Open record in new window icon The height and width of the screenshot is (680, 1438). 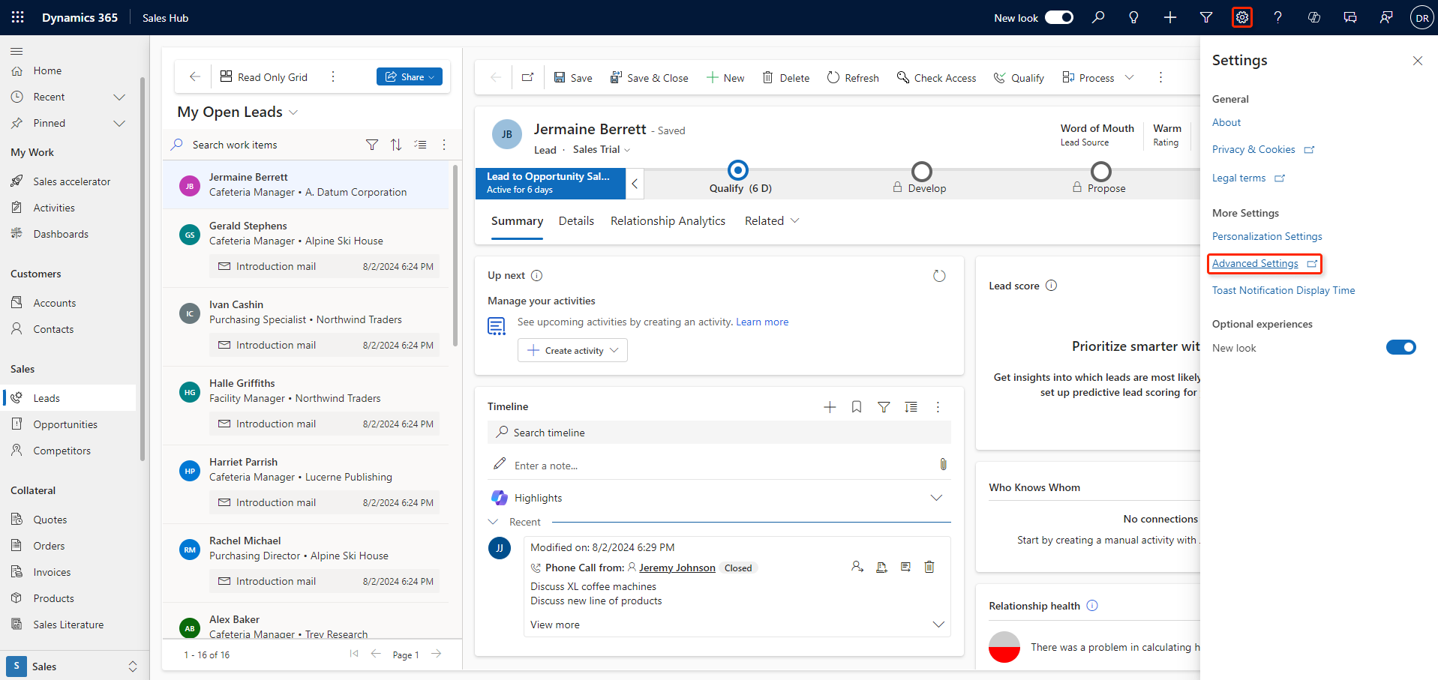click(x=528, y=77)
